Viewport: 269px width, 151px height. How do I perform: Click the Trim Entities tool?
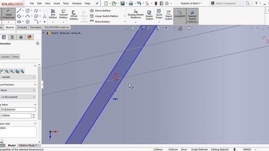(x=53, y=14)
